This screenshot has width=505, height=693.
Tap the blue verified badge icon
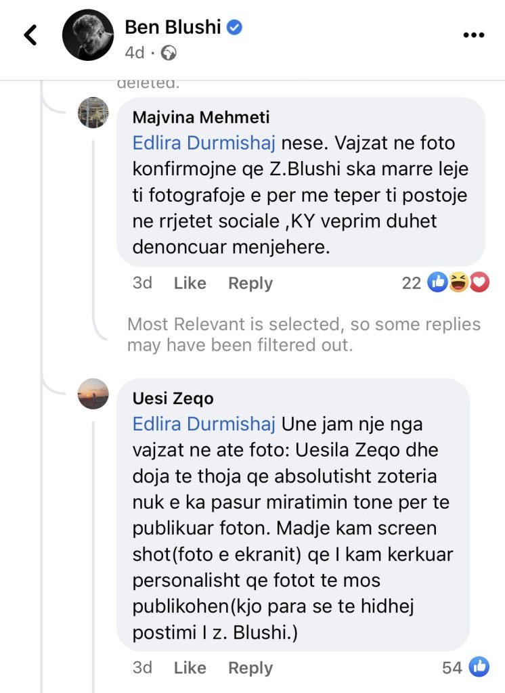coord(235,27)
